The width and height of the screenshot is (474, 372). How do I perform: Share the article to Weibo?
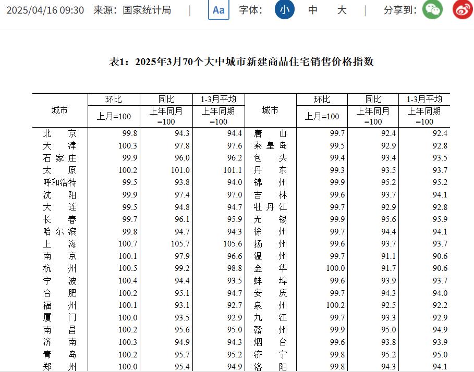463,9
